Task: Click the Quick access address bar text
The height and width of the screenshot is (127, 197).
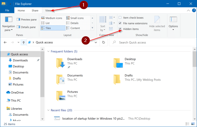Action: coord(44,42)
